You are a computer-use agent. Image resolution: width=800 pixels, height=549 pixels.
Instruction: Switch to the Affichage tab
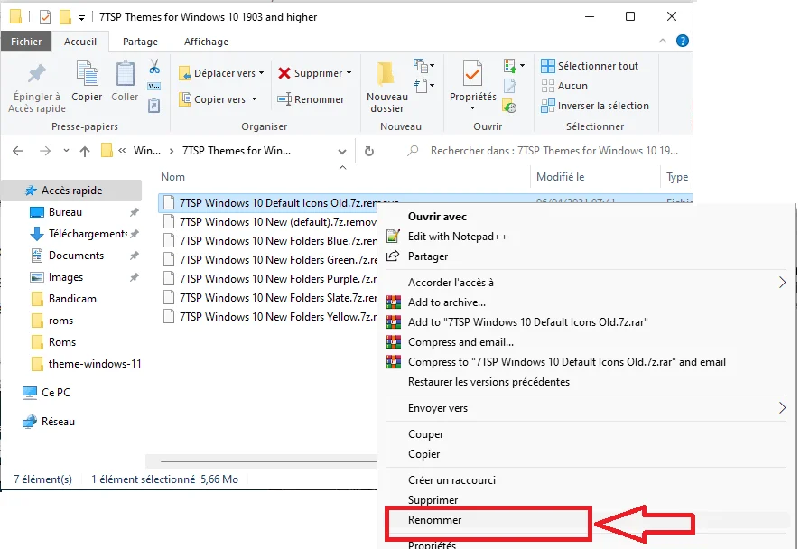[x=205, y=41]
